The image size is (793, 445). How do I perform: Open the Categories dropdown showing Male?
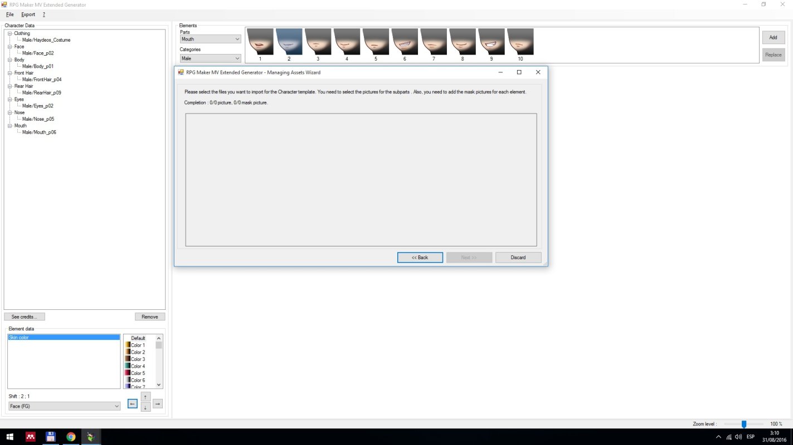click(x=210, y=58)
